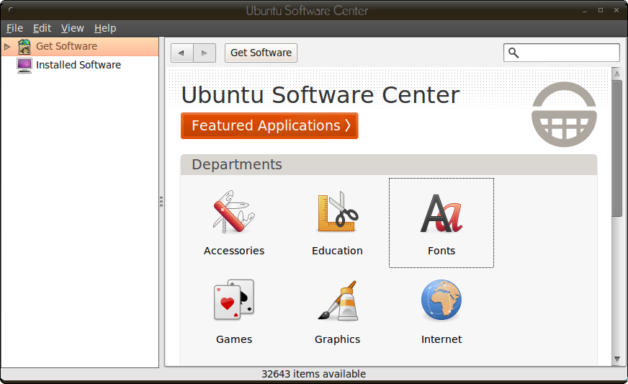Select Installed Software in the sidebar

click(x=78, y=65)
